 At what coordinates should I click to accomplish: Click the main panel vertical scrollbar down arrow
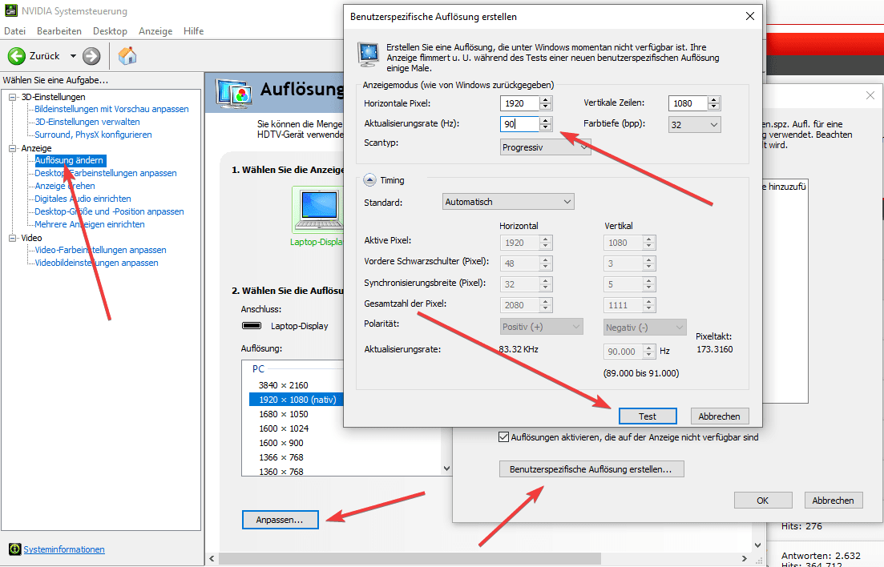coord(757,545)
